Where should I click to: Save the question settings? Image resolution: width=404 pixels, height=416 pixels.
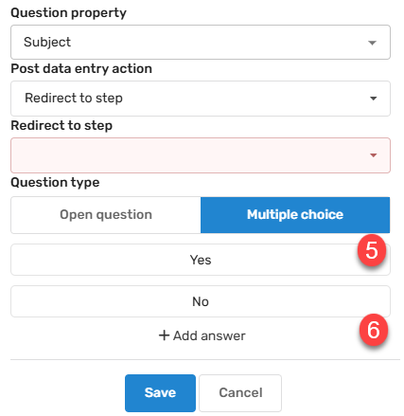[160, 393]
